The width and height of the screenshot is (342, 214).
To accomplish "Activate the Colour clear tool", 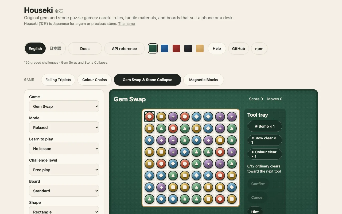I will click(x=265, y=154).
